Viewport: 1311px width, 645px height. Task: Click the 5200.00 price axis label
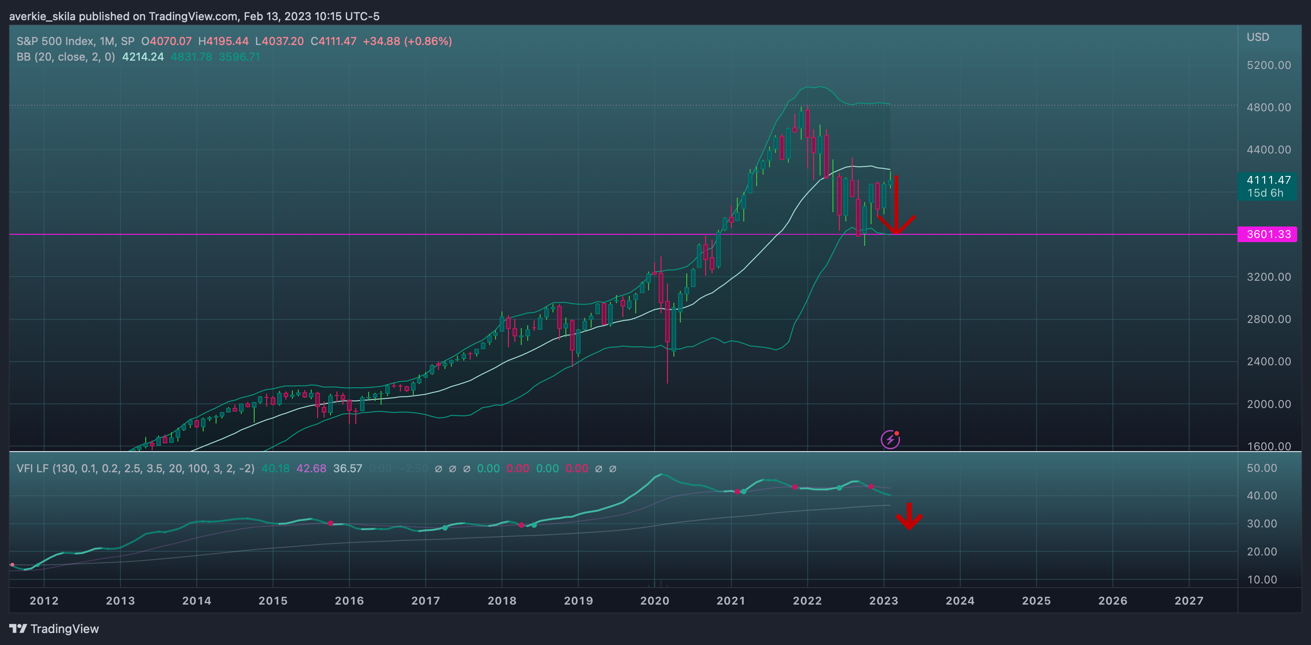pyautogui.click(x=1269, y=65)
